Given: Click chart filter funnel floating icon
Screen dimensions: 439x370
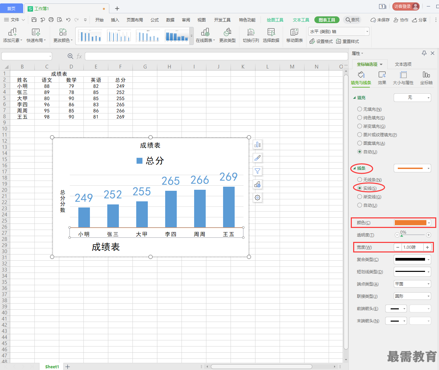Looking at the screenshot, I should pos(257,171).
